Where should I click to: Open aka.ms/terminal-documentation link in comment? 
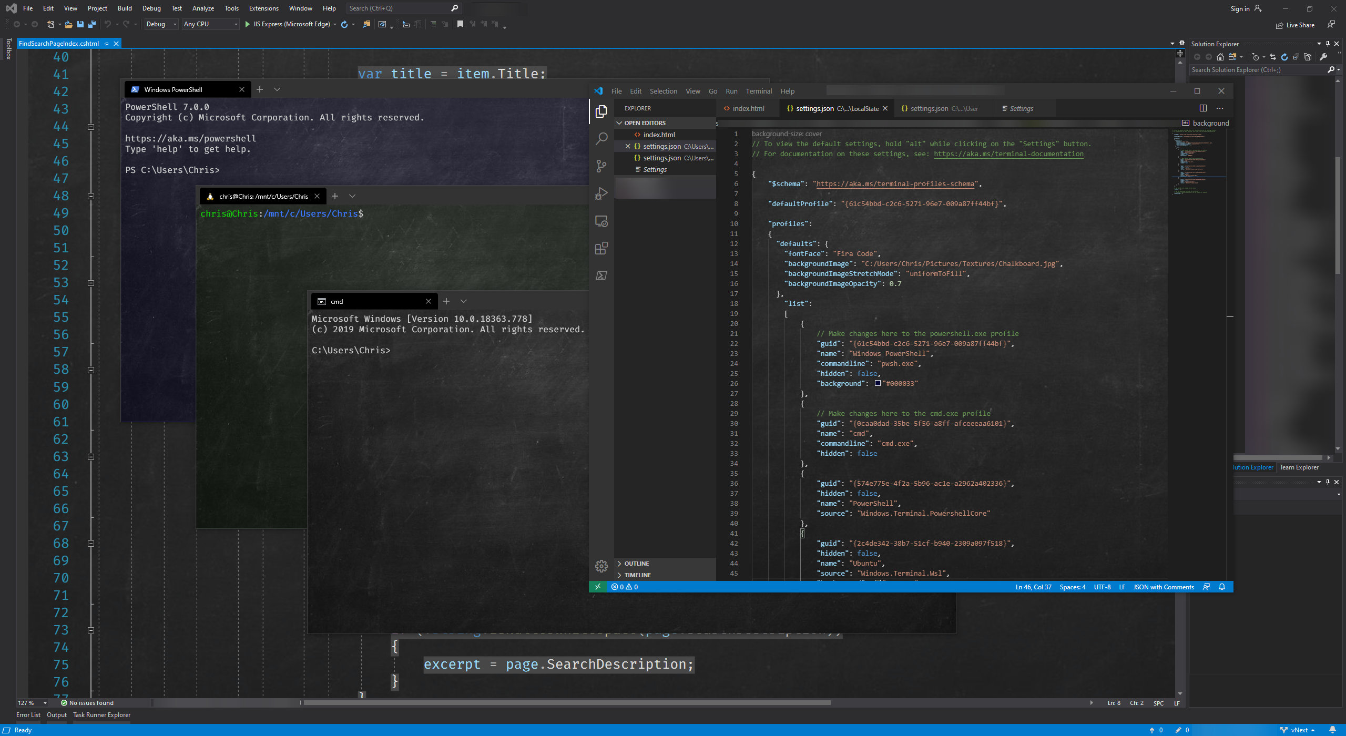[x=1008, y=154]
